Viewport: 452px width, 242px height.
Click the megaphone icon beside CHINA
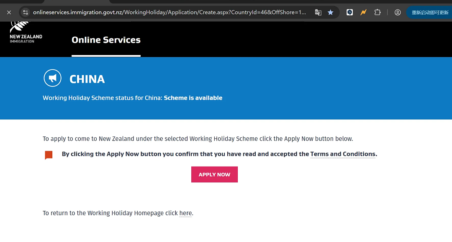coord(52,78)
